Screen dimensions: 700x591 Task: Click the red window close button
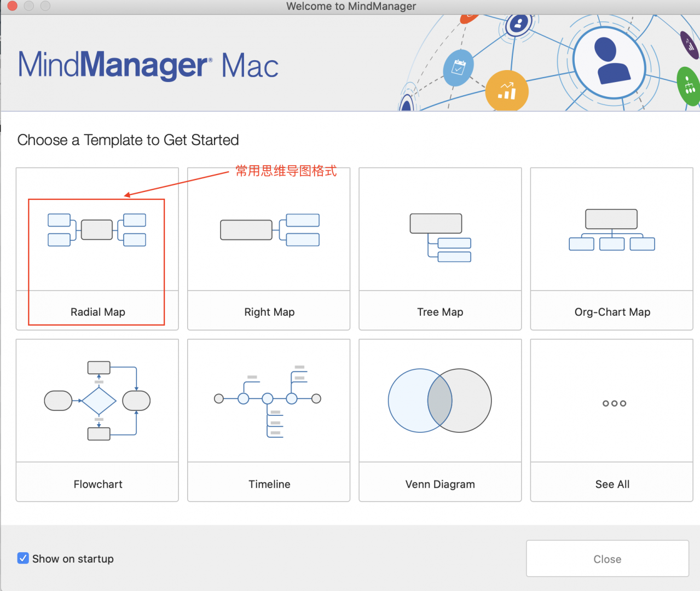point(12,6)
